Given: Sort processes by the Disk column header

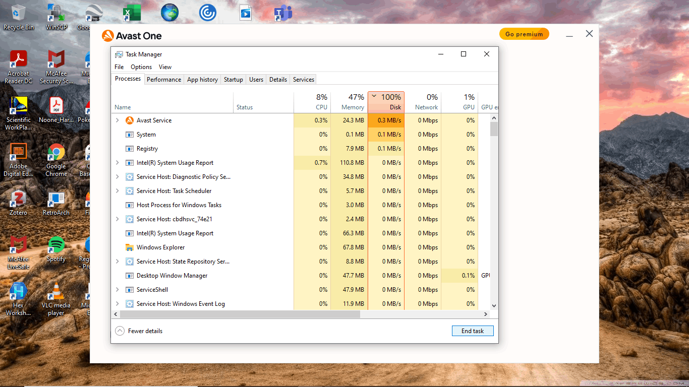Looking at the screenshot, I should (x=386, y=102).
